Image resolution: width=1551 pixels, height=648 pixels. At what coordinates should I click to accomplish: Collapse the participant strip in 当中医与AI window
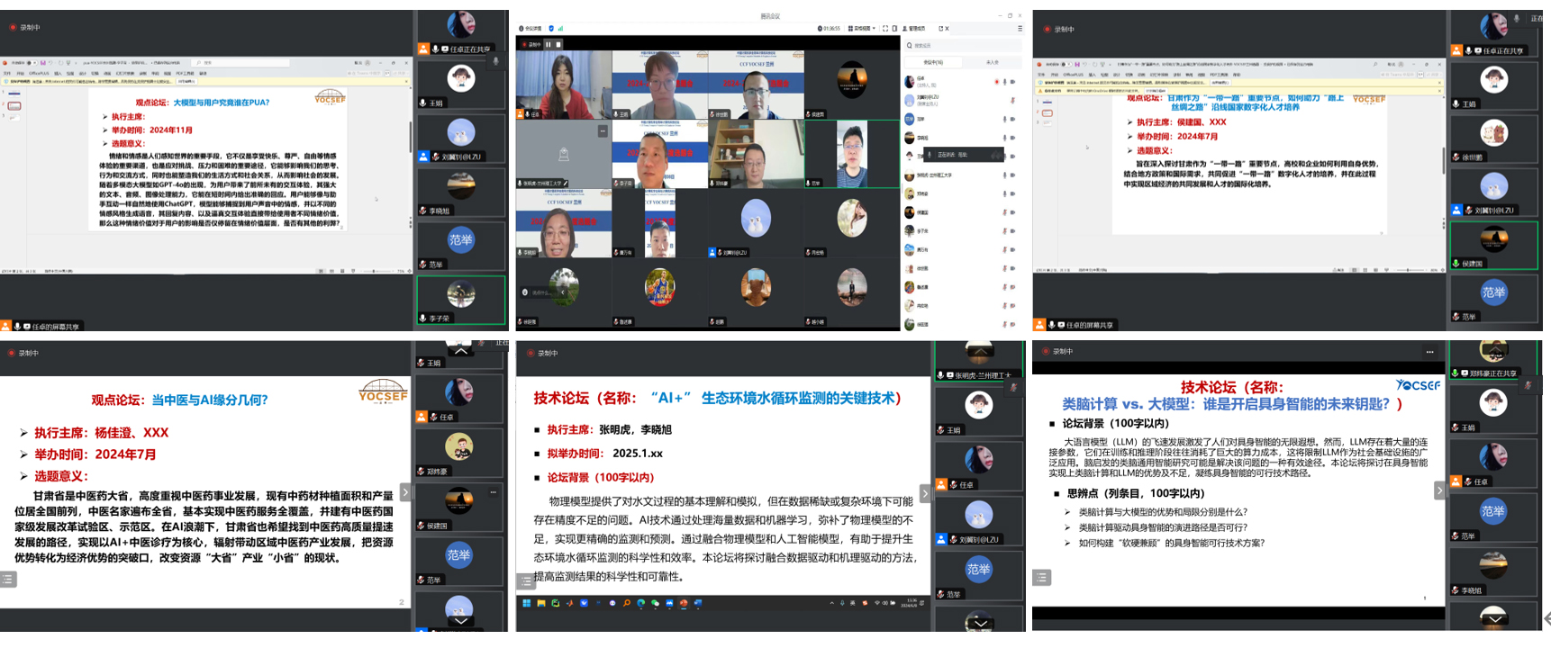point(405,492)
